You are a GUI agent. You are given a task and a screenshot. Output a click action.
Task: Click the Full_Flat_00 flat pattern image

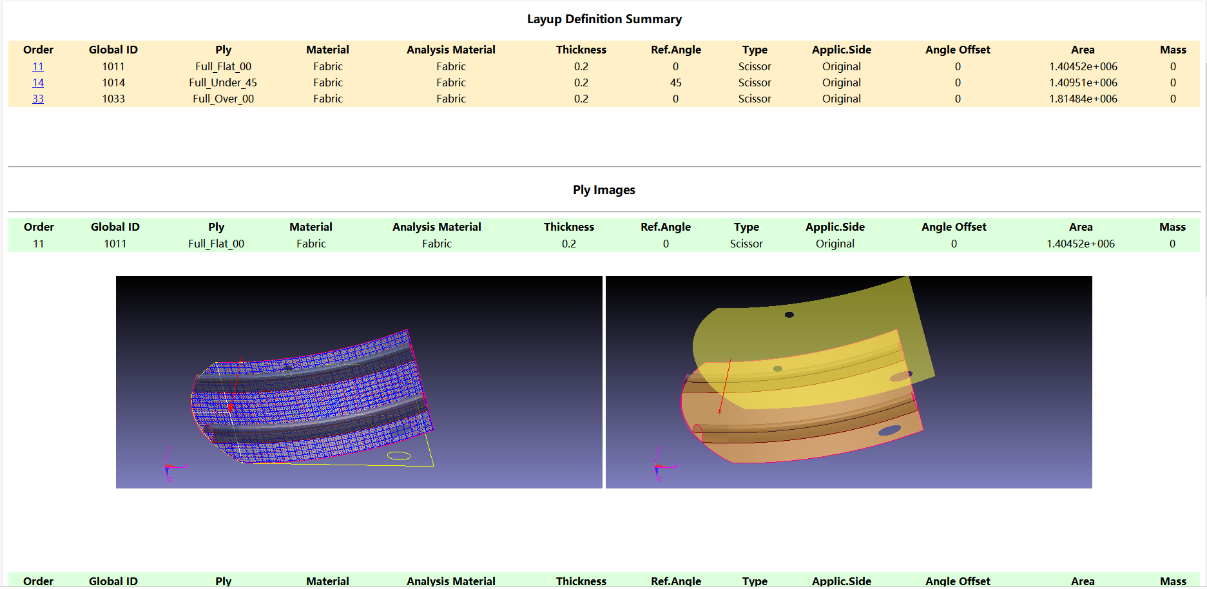[x=849, y=382]
